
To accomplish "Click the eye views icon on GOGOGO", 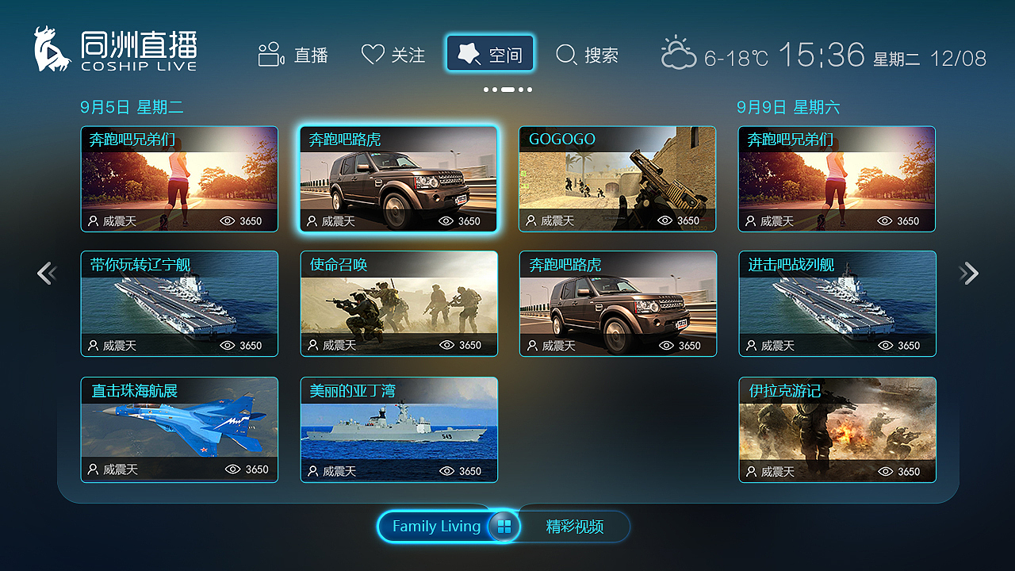I will pos(665,220).
